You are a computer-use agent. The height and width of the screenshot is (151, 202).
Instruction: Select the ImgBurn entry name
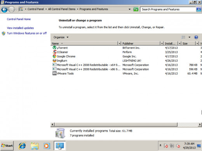[62, 60]
